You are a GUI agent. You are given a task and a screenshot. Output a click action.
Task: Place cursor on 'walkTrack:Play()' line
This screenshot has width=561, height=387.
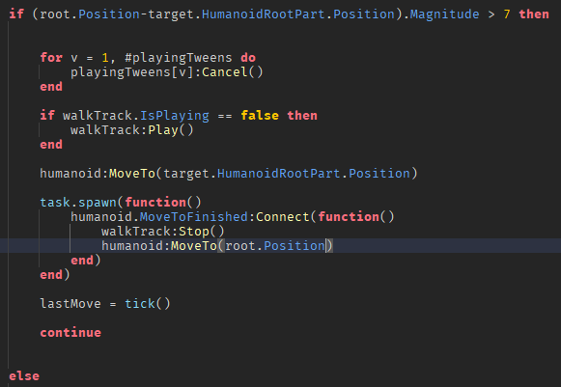click(x=132, y=130)
